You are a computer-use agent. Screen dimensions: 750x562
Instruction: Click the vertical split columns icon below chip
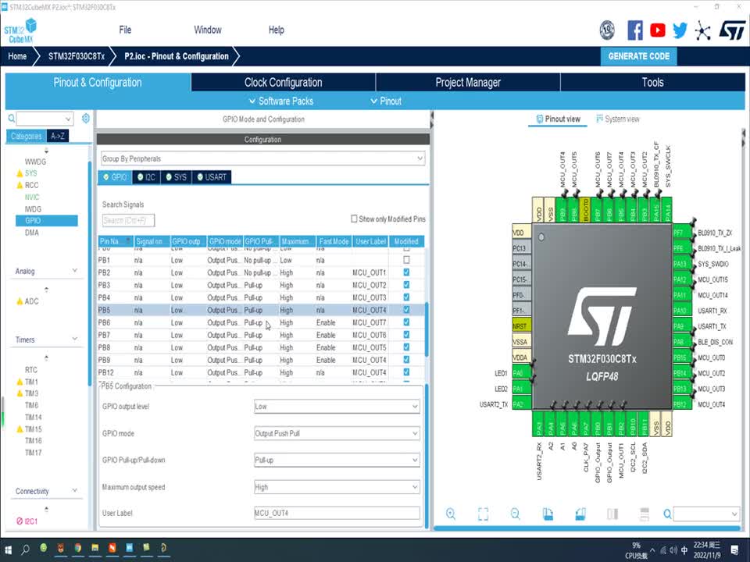coord(612,514)
